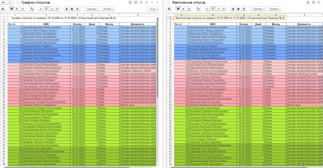Copy link to Графики отпусков via chain icon
Image resolution: width=323 pixels, height=168 pixels.
[146, 3]
